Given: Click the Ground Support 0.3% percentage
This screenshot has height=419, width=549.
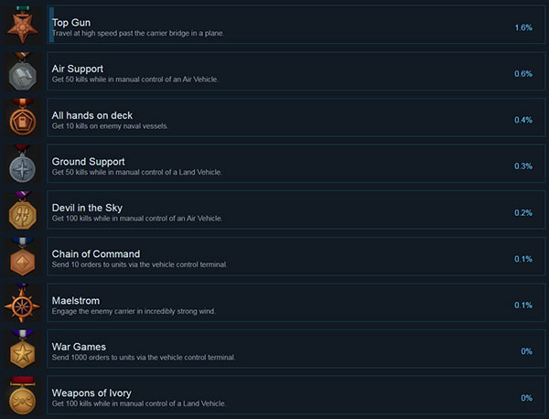Looking at the screenshot, I should click(523, 166).
